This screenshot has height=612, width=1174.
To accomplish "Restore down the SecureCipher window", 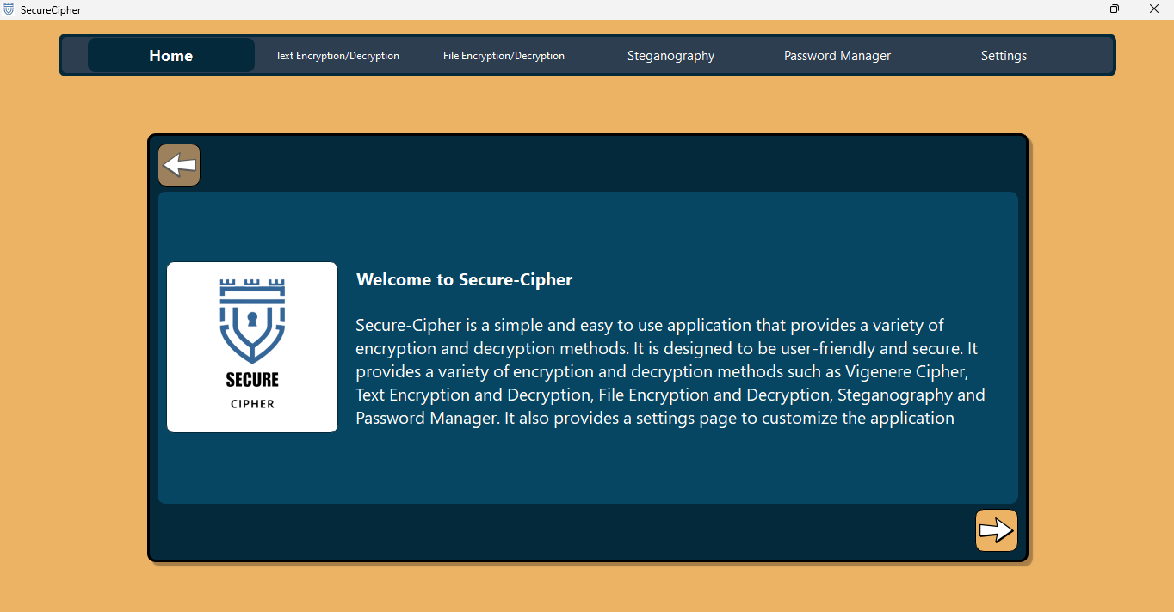I will point(1115,9).
